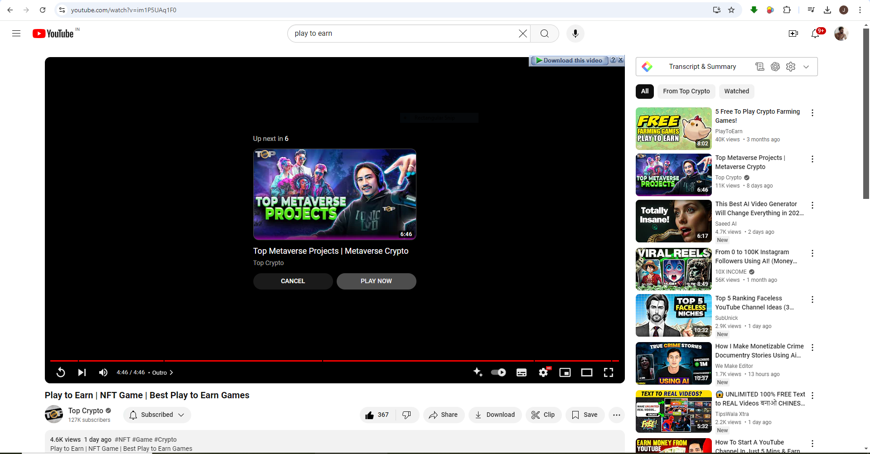Share this video
The width and height of the screenshot is (870, 454).
(444, 415)
